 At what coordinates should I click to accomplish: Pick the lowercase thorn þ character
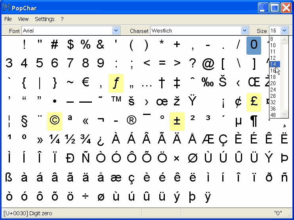[192, 197]
